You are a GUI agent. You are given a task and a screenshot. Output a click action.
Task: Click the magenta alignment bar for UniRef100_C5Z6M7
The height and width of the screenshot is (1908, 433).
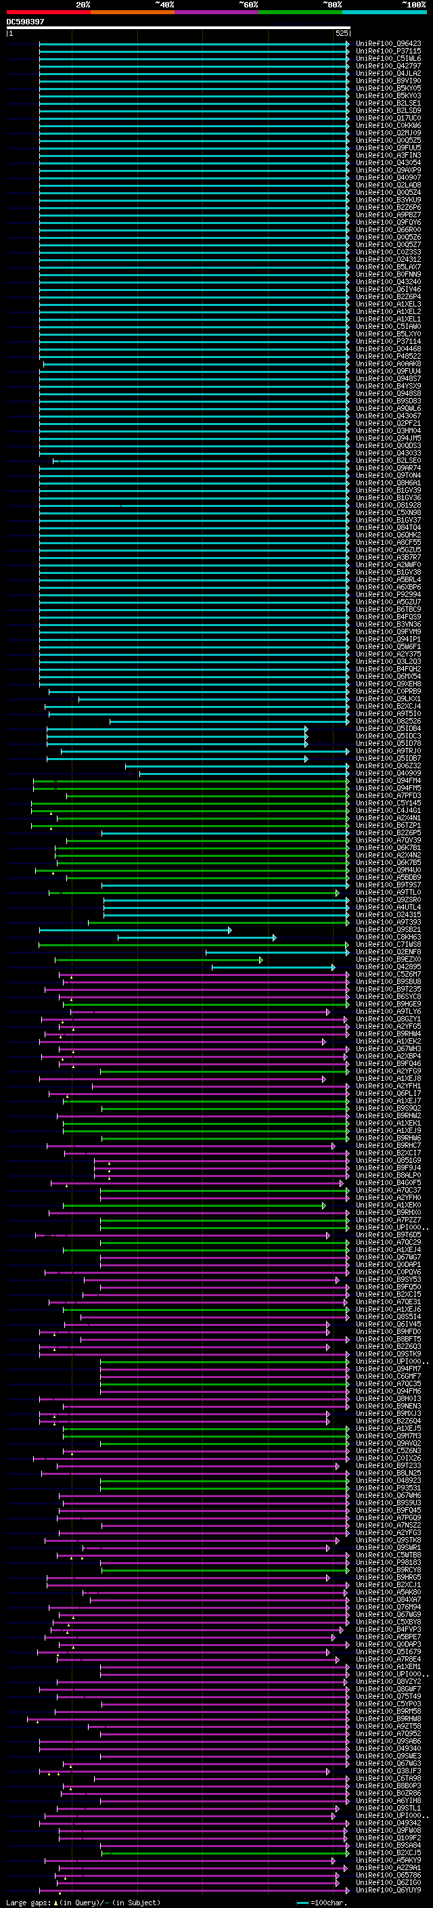(x=204, y=975)
